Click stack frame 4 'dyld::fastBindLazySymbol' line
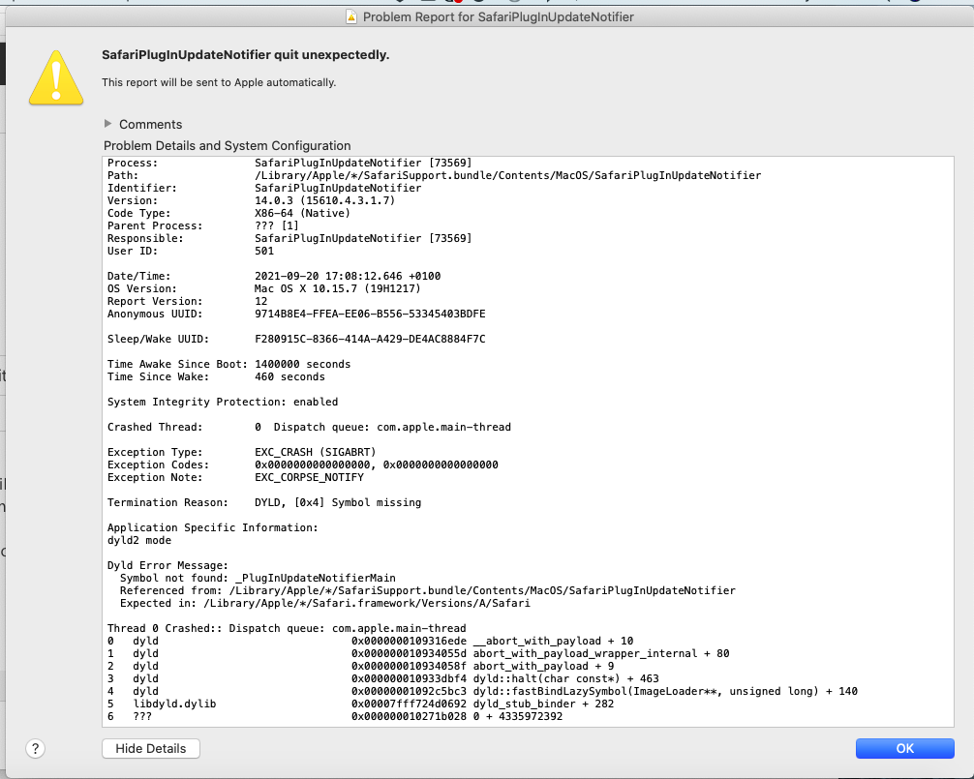974x779 pixels. click(482, 691)
